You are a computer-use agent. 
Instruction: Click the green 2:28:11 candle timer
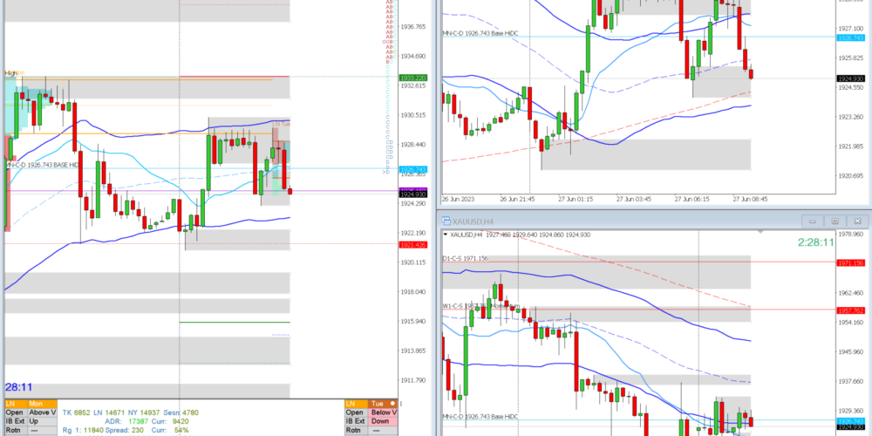coord(815,242)
